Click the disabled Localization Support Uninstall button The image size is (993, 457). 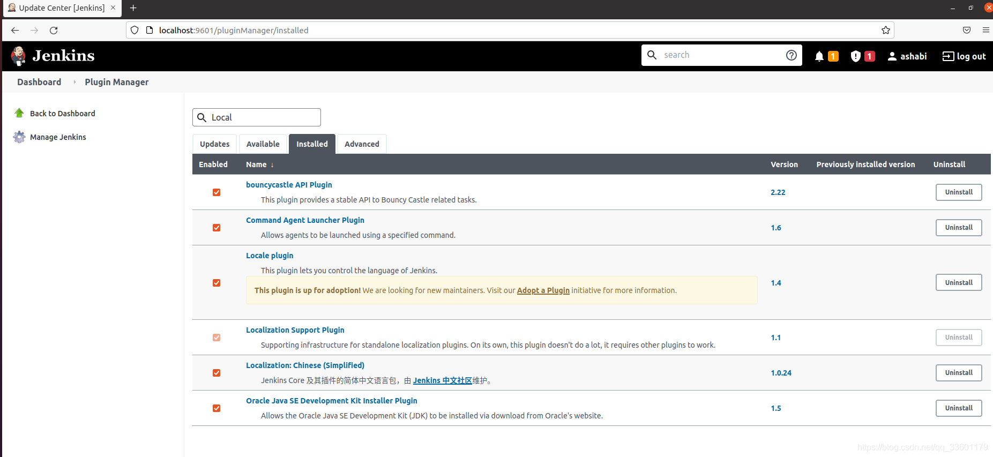(959, 338)
